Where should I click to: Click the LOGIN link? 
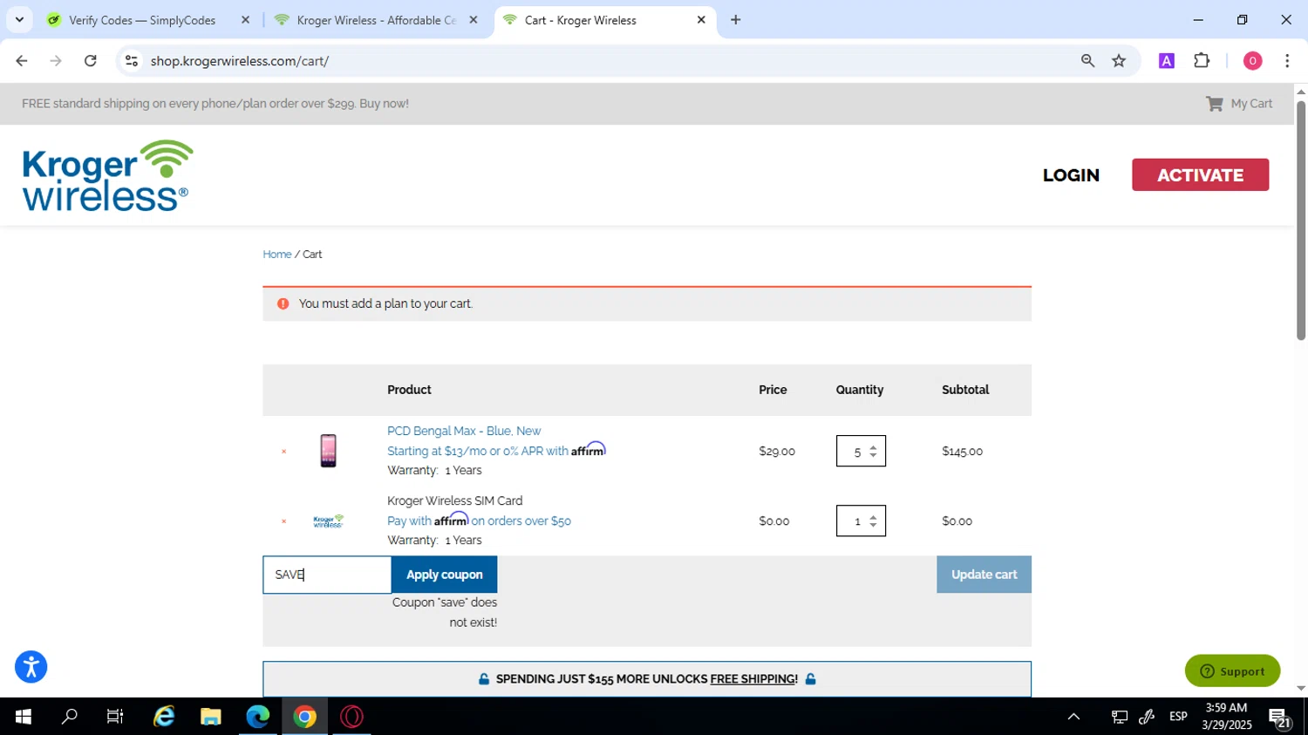(x=1071, y=175)
